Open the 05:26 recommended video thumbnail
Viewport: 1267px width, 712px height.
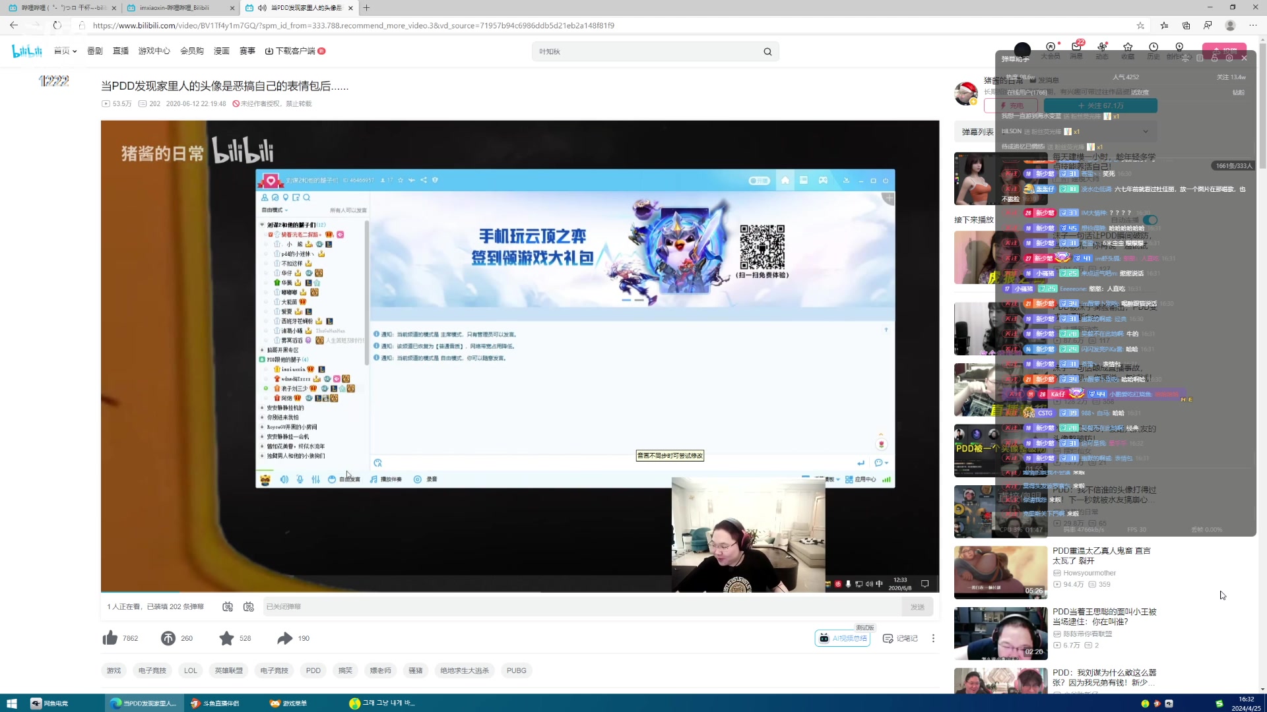coord(1000,572)
